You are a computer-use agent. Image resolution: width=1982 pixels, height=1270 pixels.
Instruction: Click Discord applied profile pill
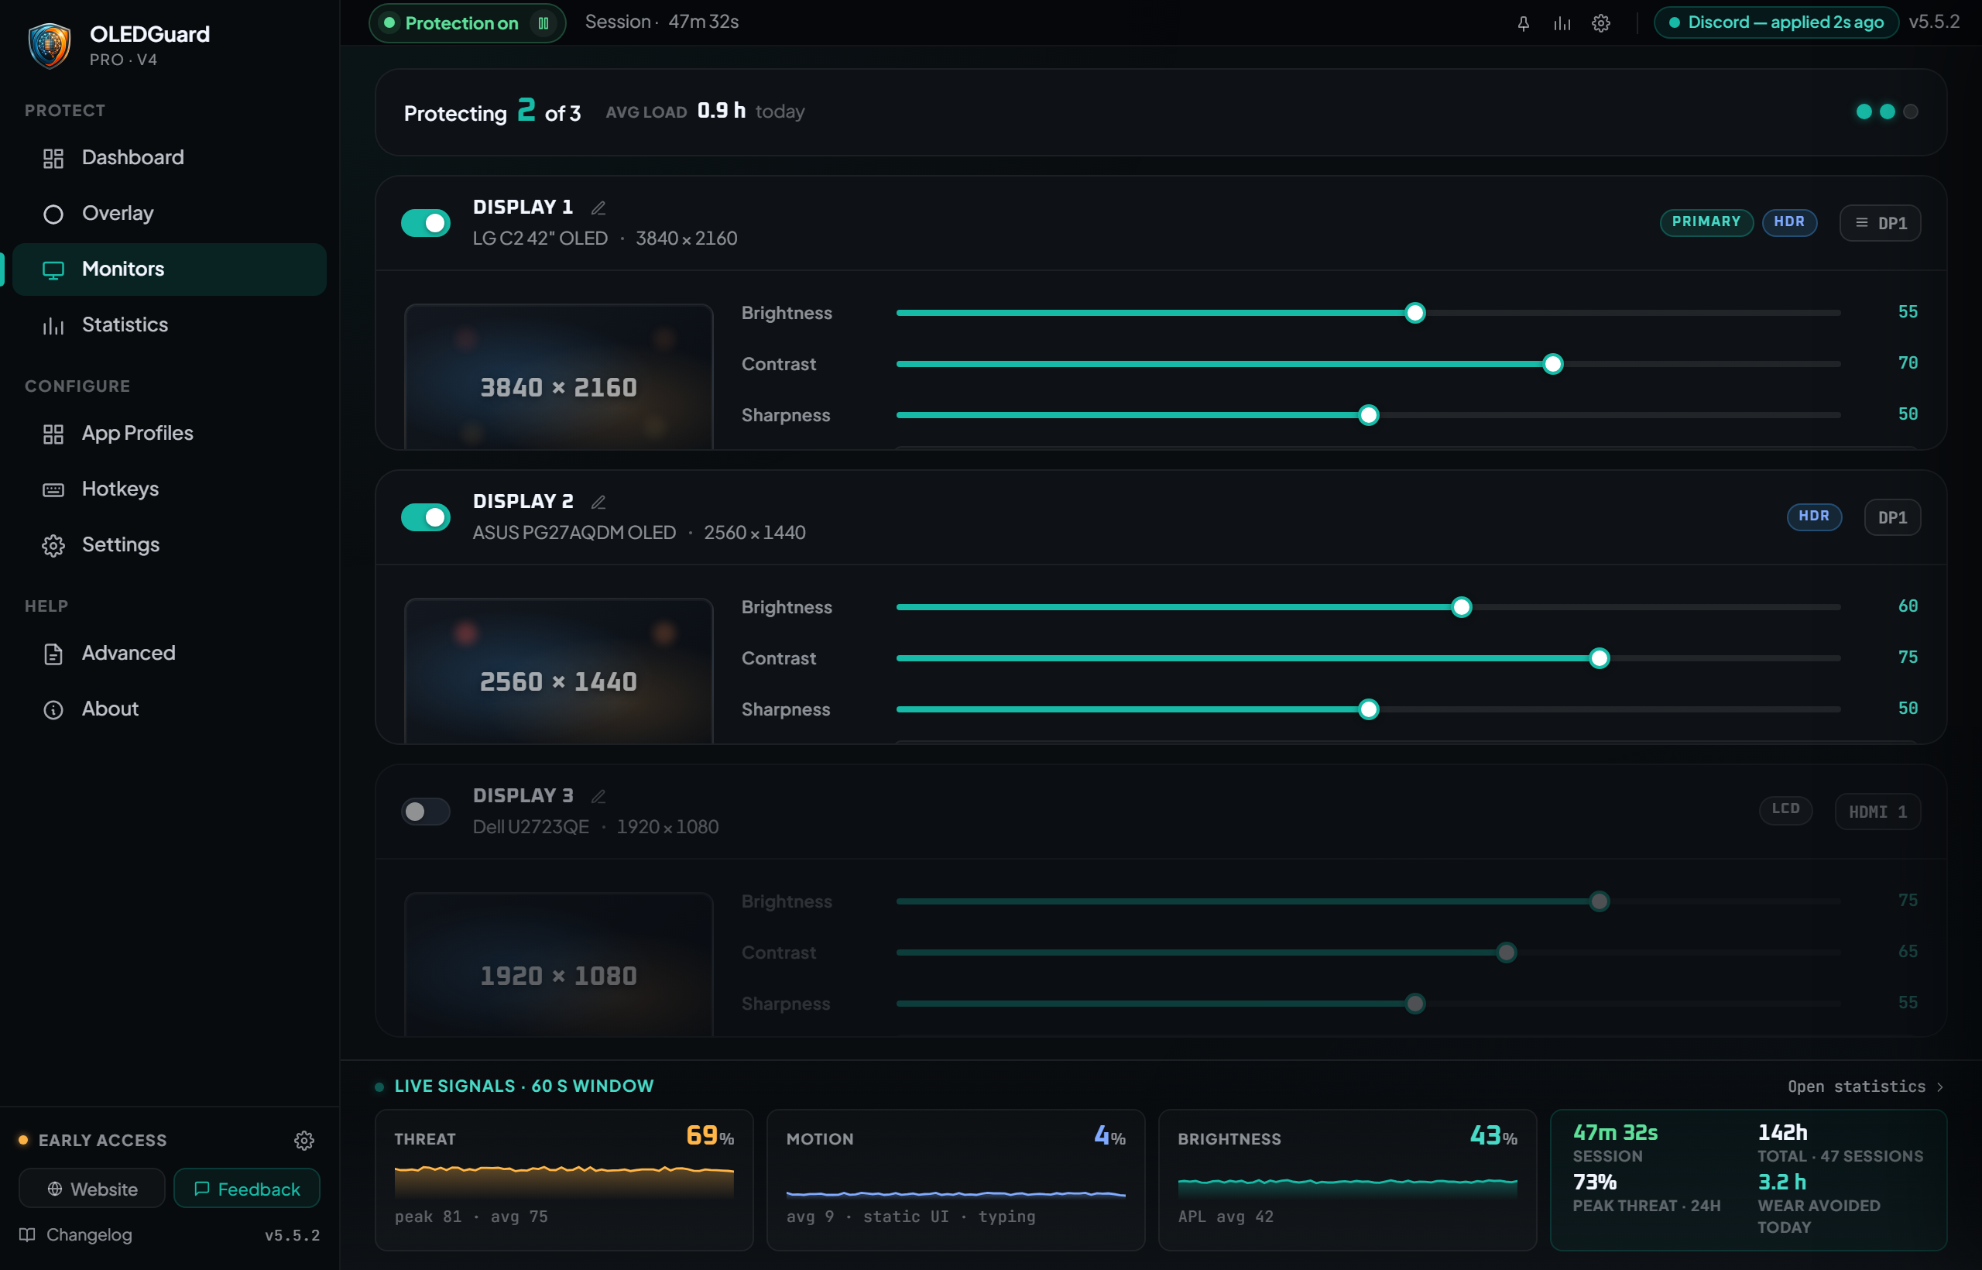pos(1776,22)
